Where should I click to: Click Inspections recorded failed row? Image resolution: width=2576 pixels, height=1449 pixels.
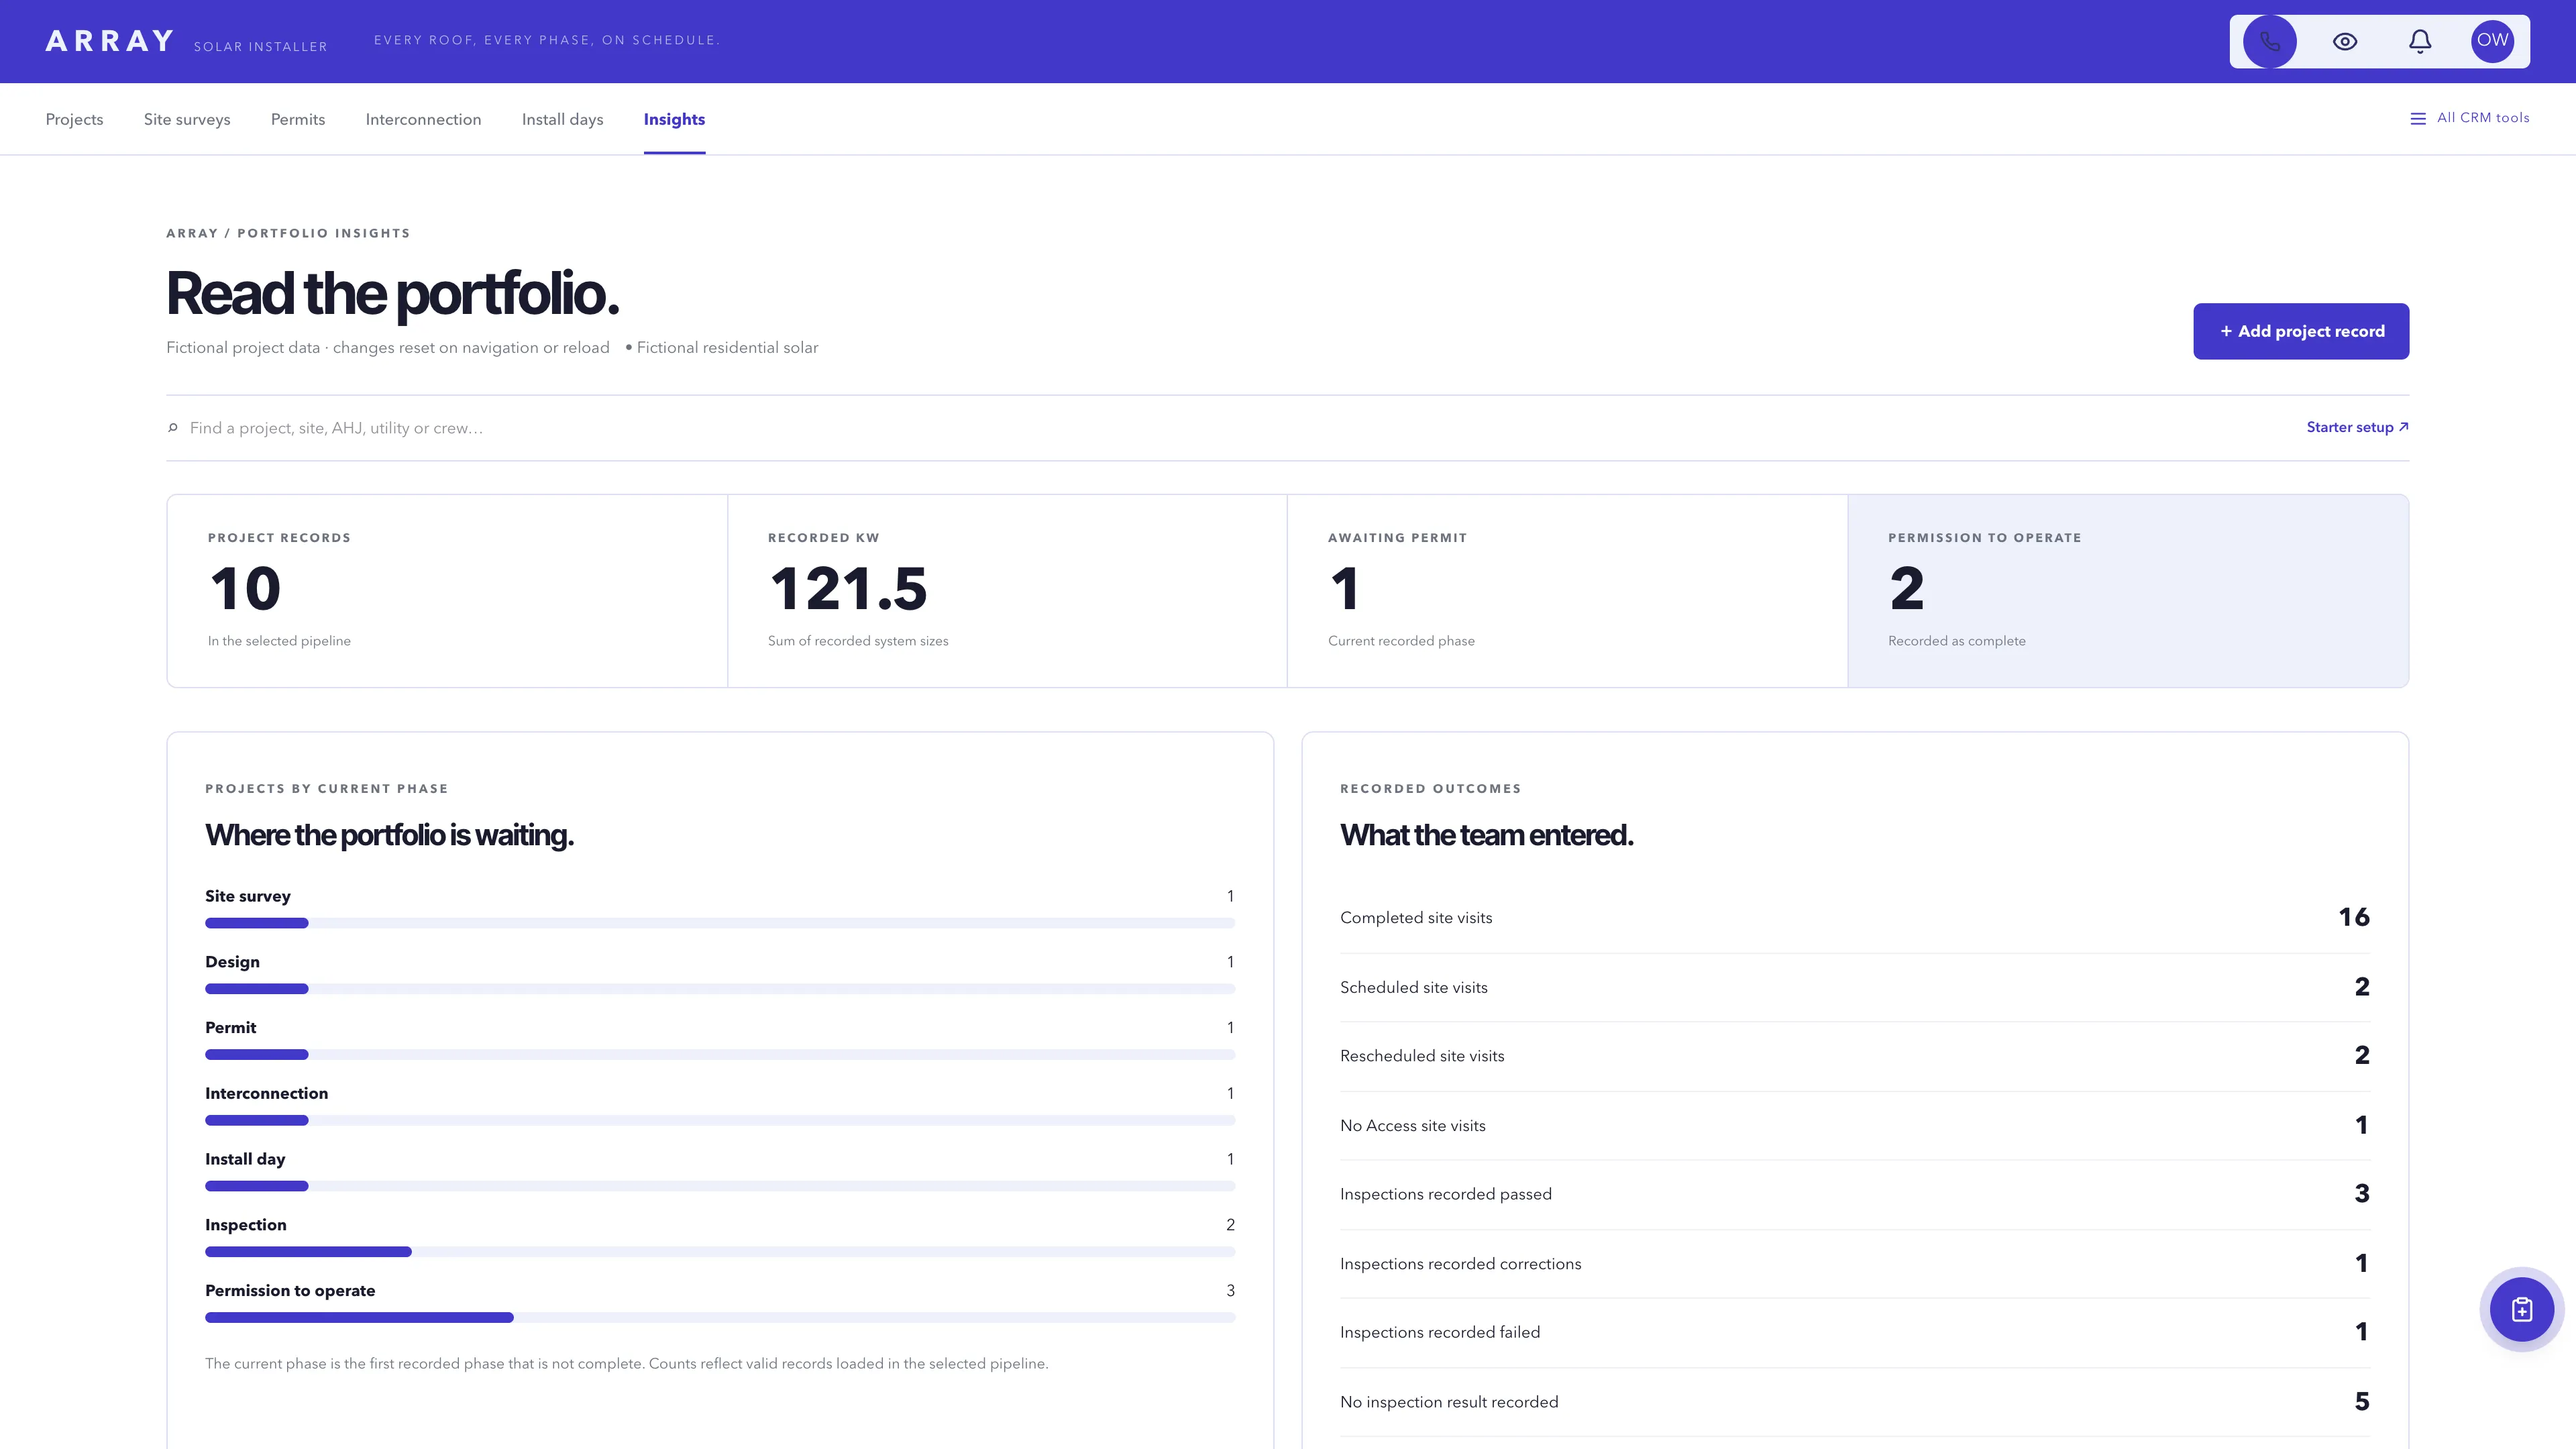(1855, 1332)
